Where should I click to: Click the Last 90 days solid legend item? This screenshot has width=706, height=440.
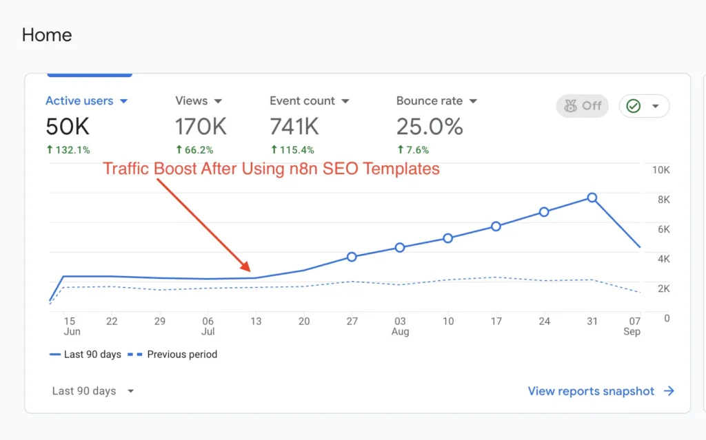click(85, 355)
